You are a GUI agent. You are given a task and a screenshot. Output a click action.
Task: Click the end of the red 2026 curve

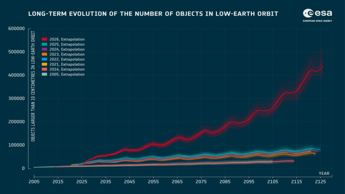322,66
